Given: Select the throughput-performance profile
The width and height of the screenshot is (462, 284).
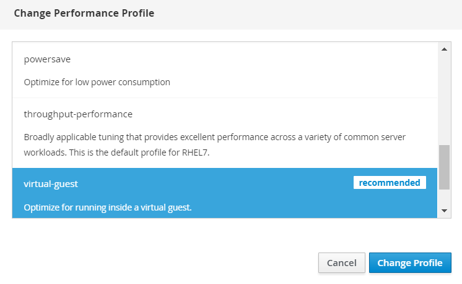Looking at the screenshot, I should pyautogui.click(x=78, y=114).
